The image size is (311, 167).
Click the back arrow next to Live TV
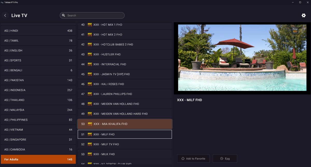pyautogui.click(x=5, y=16)
